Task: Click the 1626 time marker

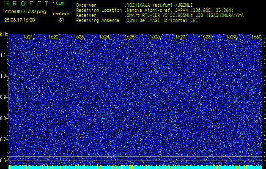Action: click(155, 37)
